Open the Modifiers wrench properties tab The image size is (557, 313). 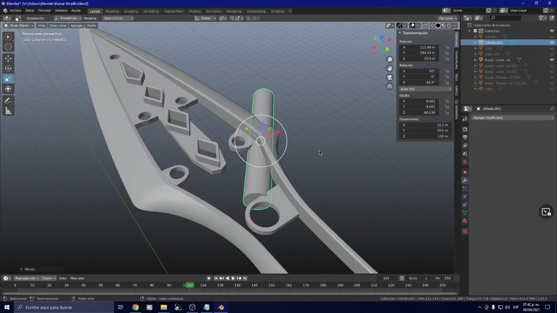pyautogui.click(x=465, y=180)
